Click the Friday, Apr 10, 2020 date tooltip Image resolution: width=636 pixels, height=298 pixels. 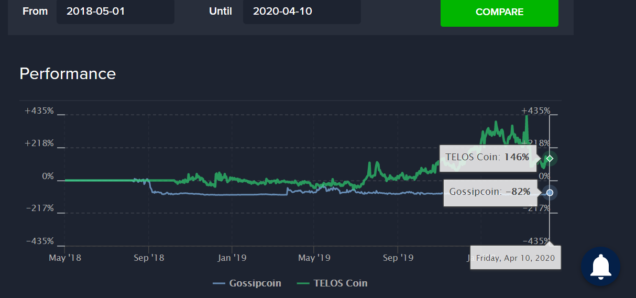(516, 258)
